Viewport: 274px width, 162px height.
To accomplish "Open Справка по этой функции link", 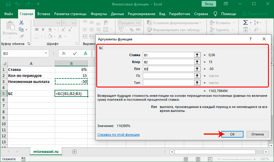I will pos(118,135).
